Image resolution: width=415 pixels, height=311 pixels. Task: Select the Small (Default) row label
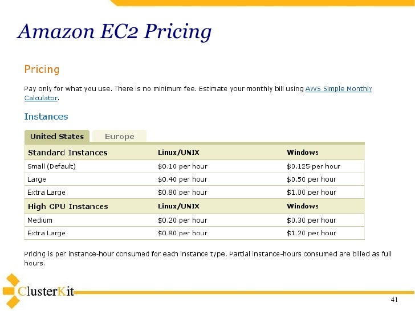(x=52, y=166)
